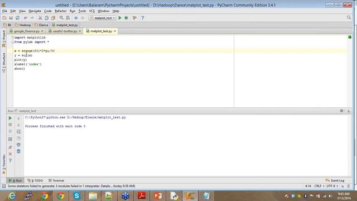357x201 pixels.
Task: Start debugging with the toolbar bug icon
Action: point(127,18)
